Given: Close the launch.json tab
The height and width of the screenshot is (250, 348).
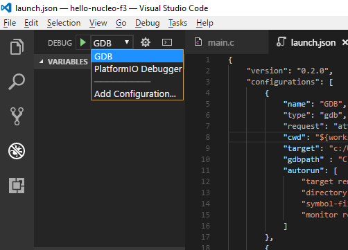Looking at the screenshot, I should point(345,42).
